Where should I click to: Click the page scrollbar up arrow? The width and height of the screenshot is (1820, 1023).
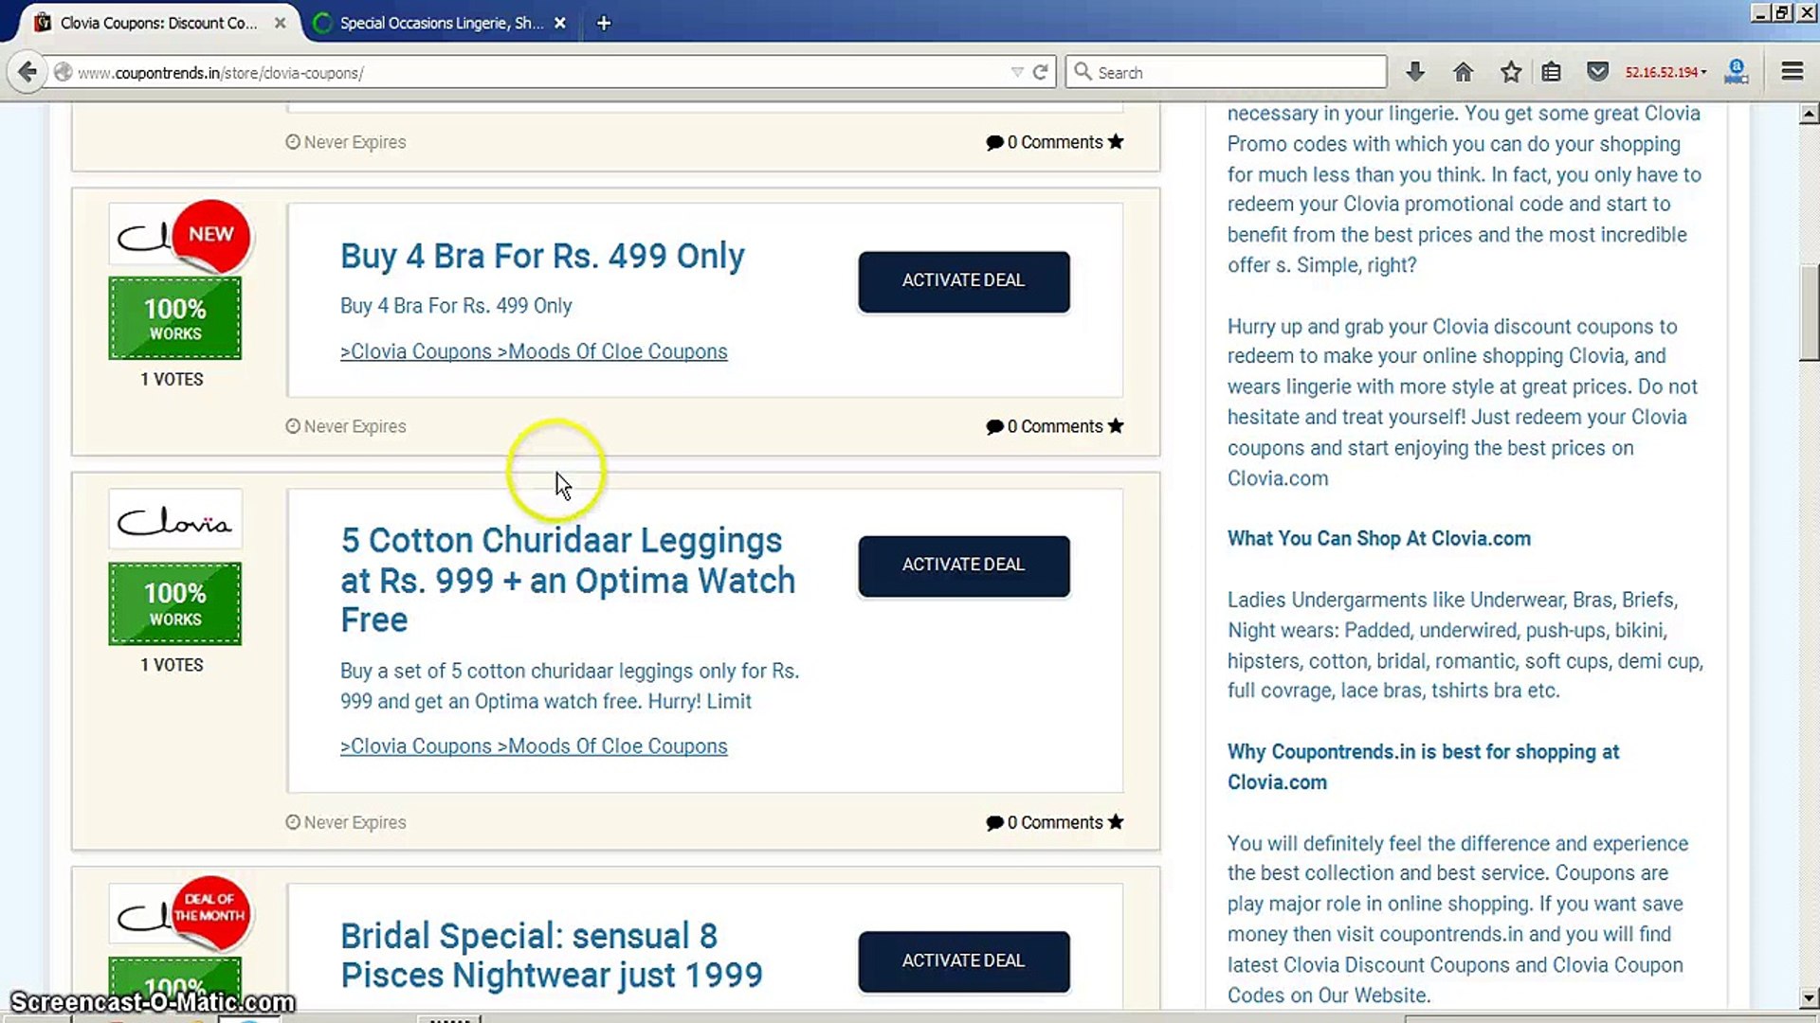(x=1809, y=115)
